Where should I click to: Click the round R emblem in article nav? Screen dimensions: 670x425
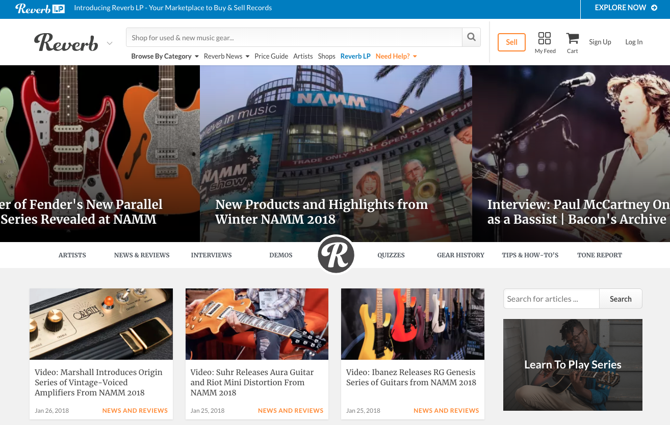(336, 255)
